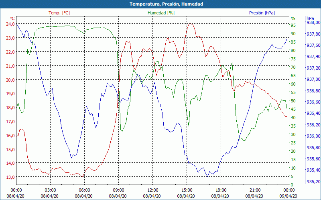Viewport: 321px width, 200px height.
Task: Click pressure axis value '936,60'
Action: click(x=314, y=102)
